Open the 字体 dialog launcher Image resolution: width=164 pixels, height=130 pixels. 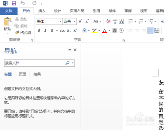point(124,41)
